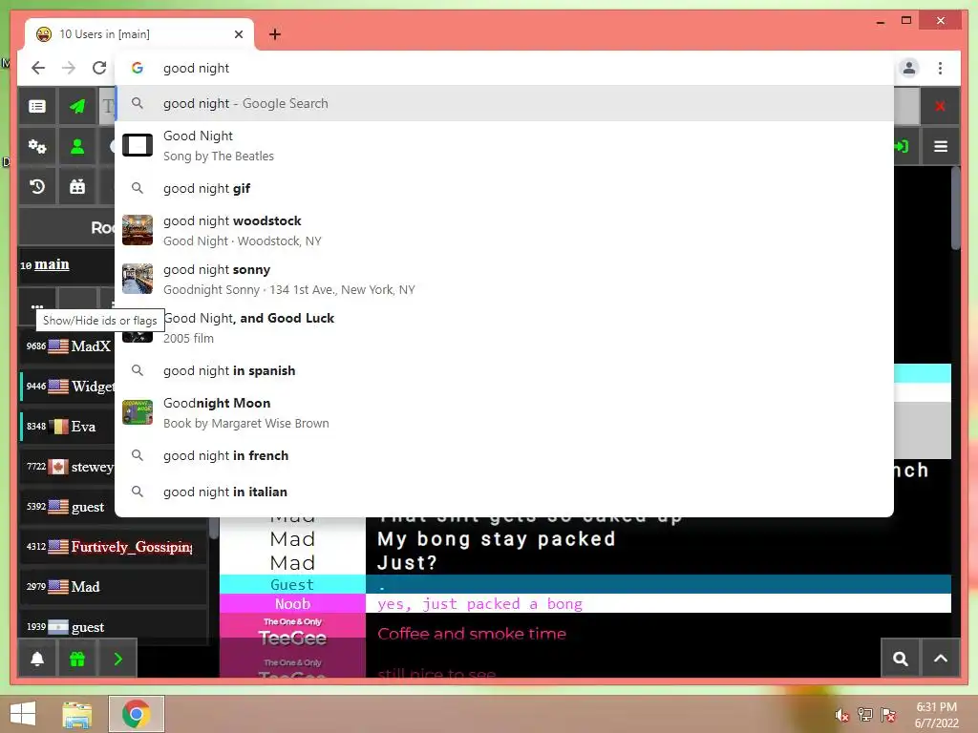This screenshot has height=733, width=978.
Task: Select 'Good Night, and Good Luck' suggestion
Action: pos(504,327)
